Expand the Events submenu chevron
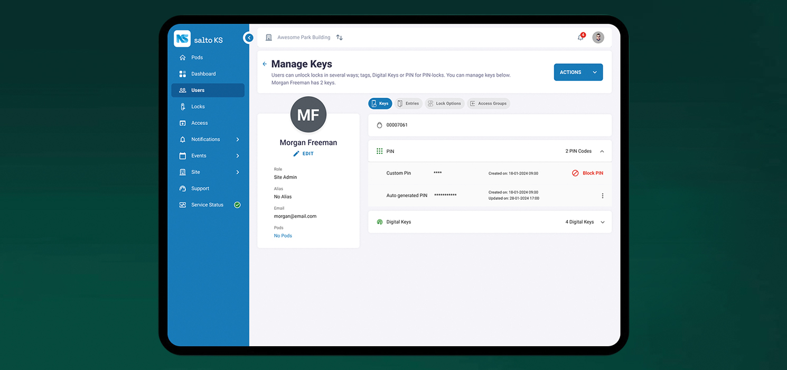This screenshot has width=787, height=370. point(238,156)
